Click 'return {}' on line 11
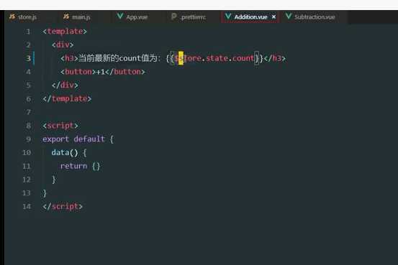 pos(80,166)
